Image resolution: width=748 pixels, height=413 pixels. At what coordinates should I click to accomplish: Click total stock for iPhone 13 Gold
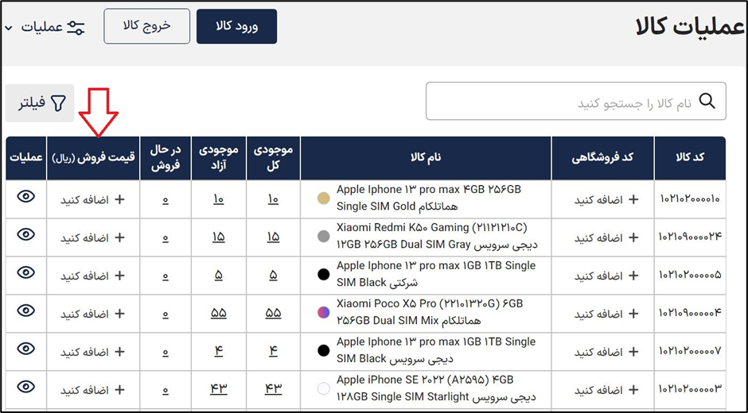coord(273,200)
